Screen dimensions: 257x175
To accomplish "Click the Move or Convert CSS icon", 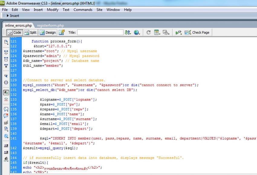I will point(6,136).
